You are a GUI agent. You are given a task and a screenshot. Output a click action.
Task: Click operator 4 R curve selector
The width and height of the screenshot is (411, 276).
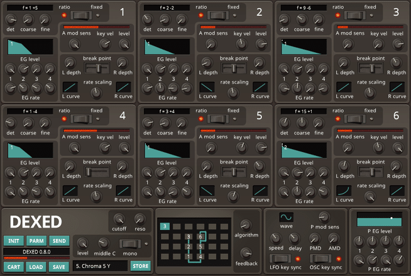[x=123, y=191]
